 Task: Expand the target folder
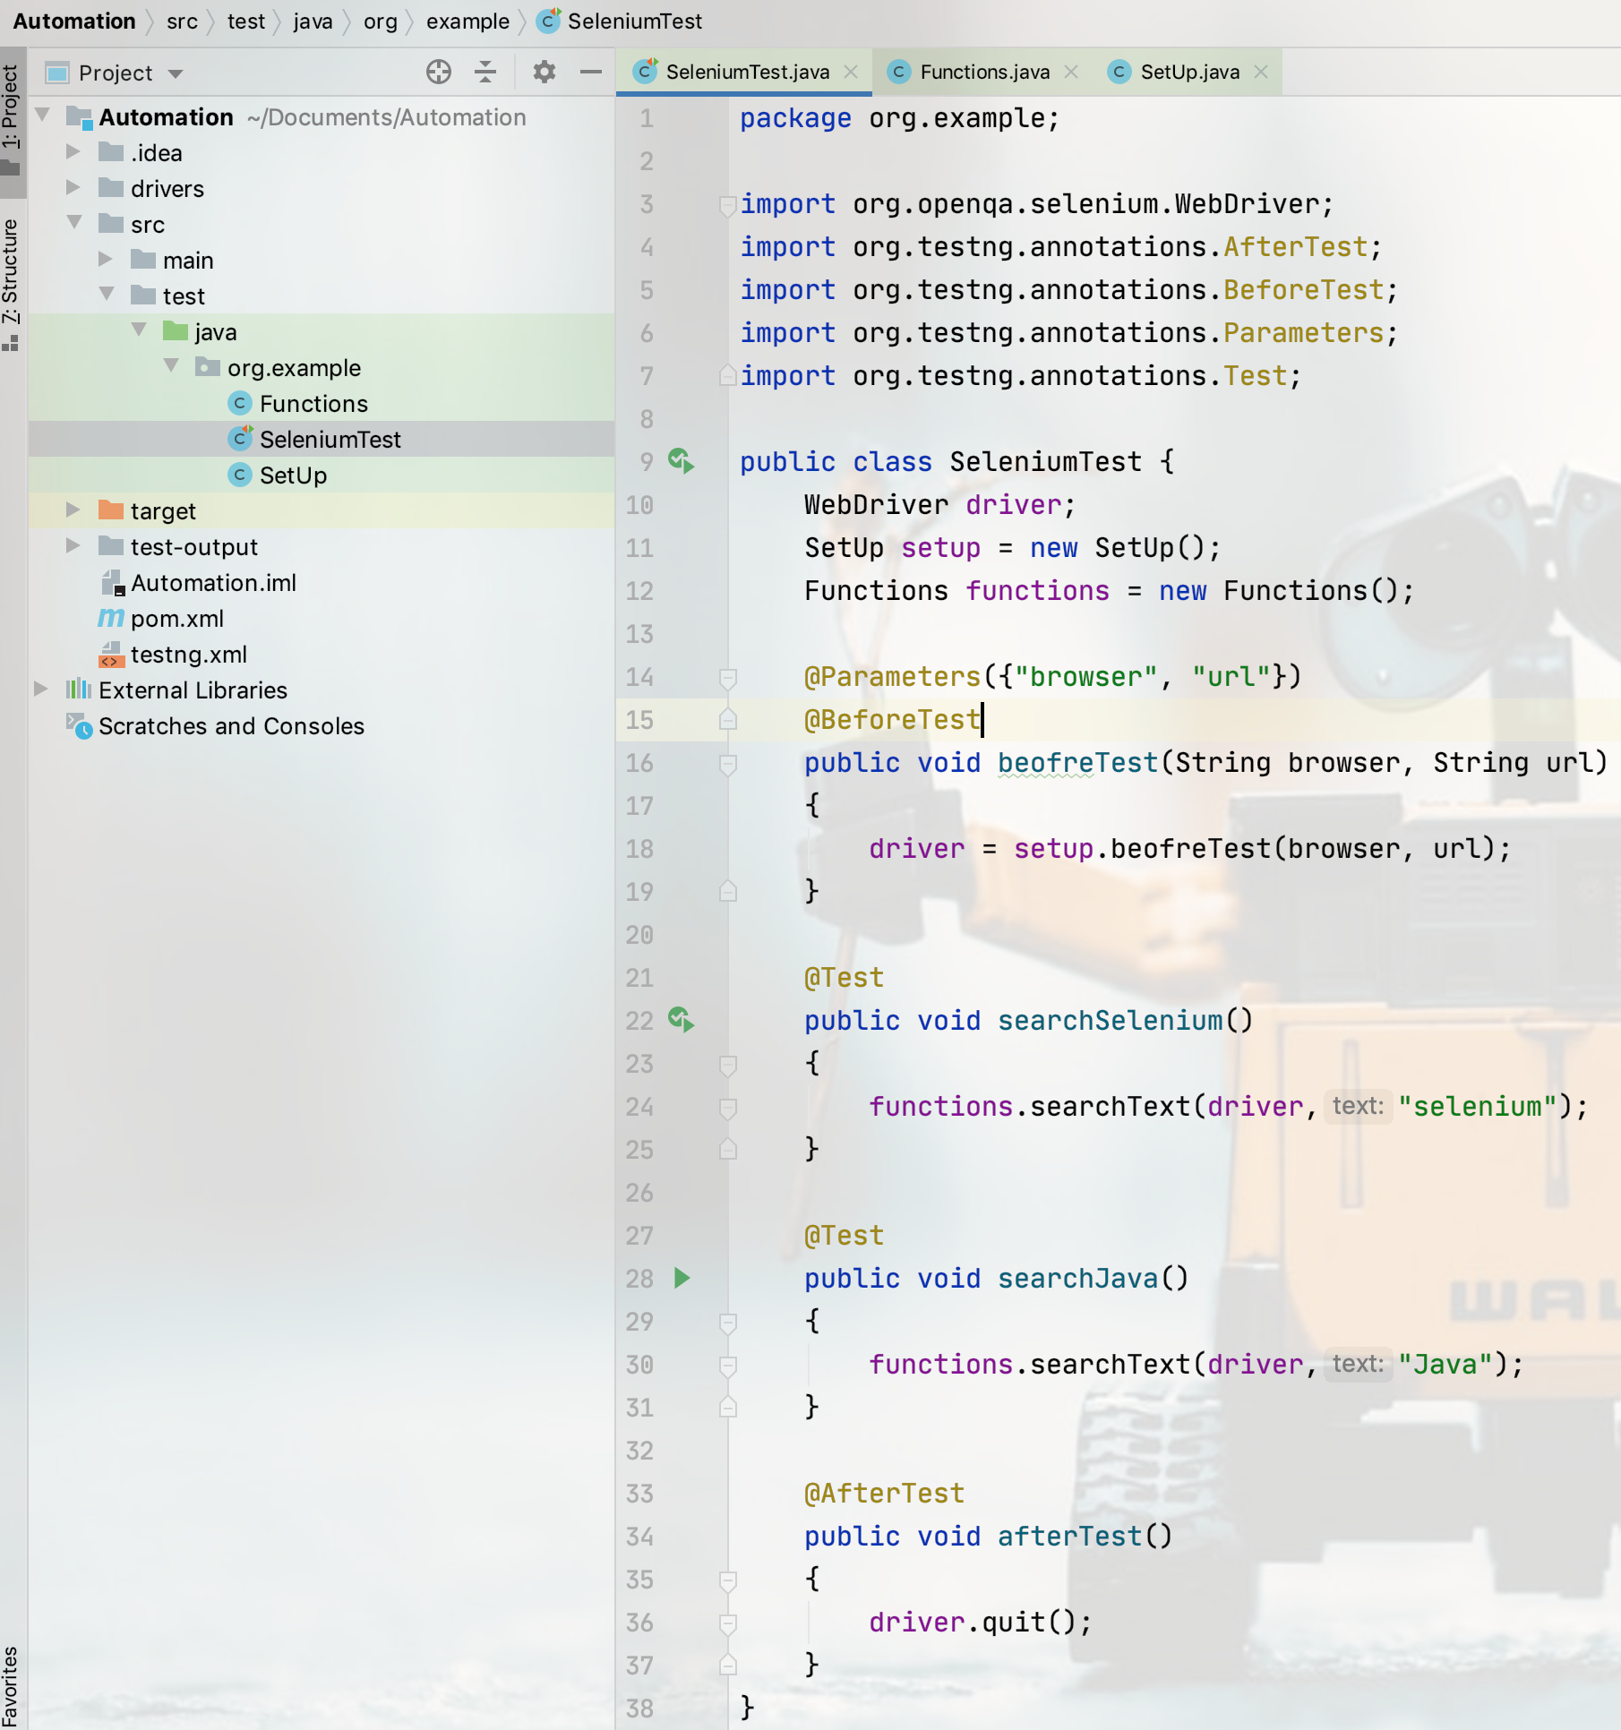pos(73,510)
